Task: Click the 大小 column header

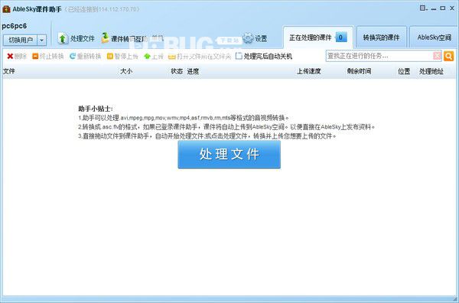Action: (x=126, y=71)
